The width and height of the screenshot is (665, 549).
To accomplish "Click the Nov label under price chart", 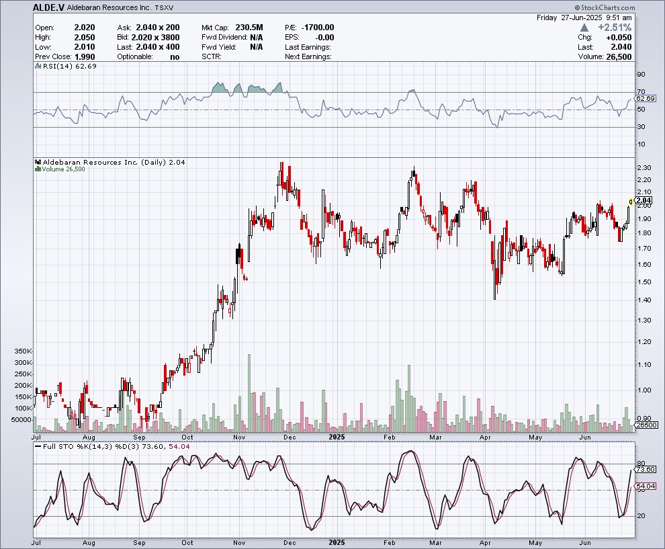I will (239, 437).
